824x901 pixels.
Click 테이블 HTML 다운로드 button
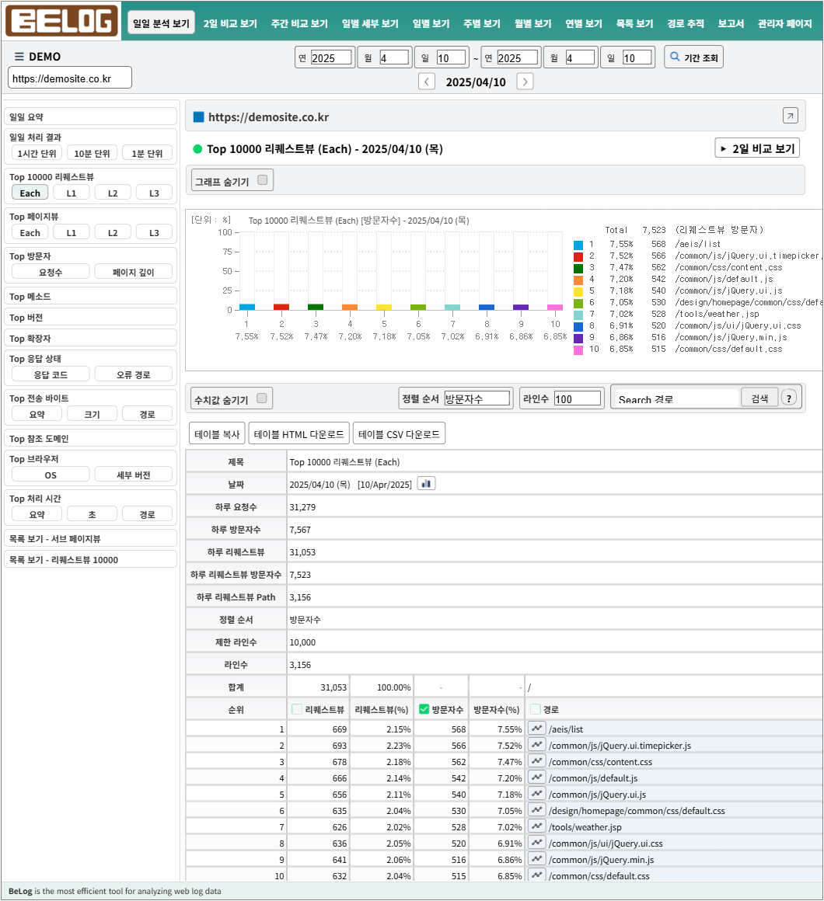299,434
